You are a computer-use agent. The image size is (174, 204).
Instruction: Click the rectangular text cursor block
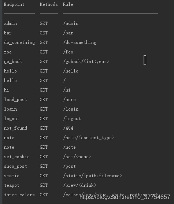(x=145, y=60)
